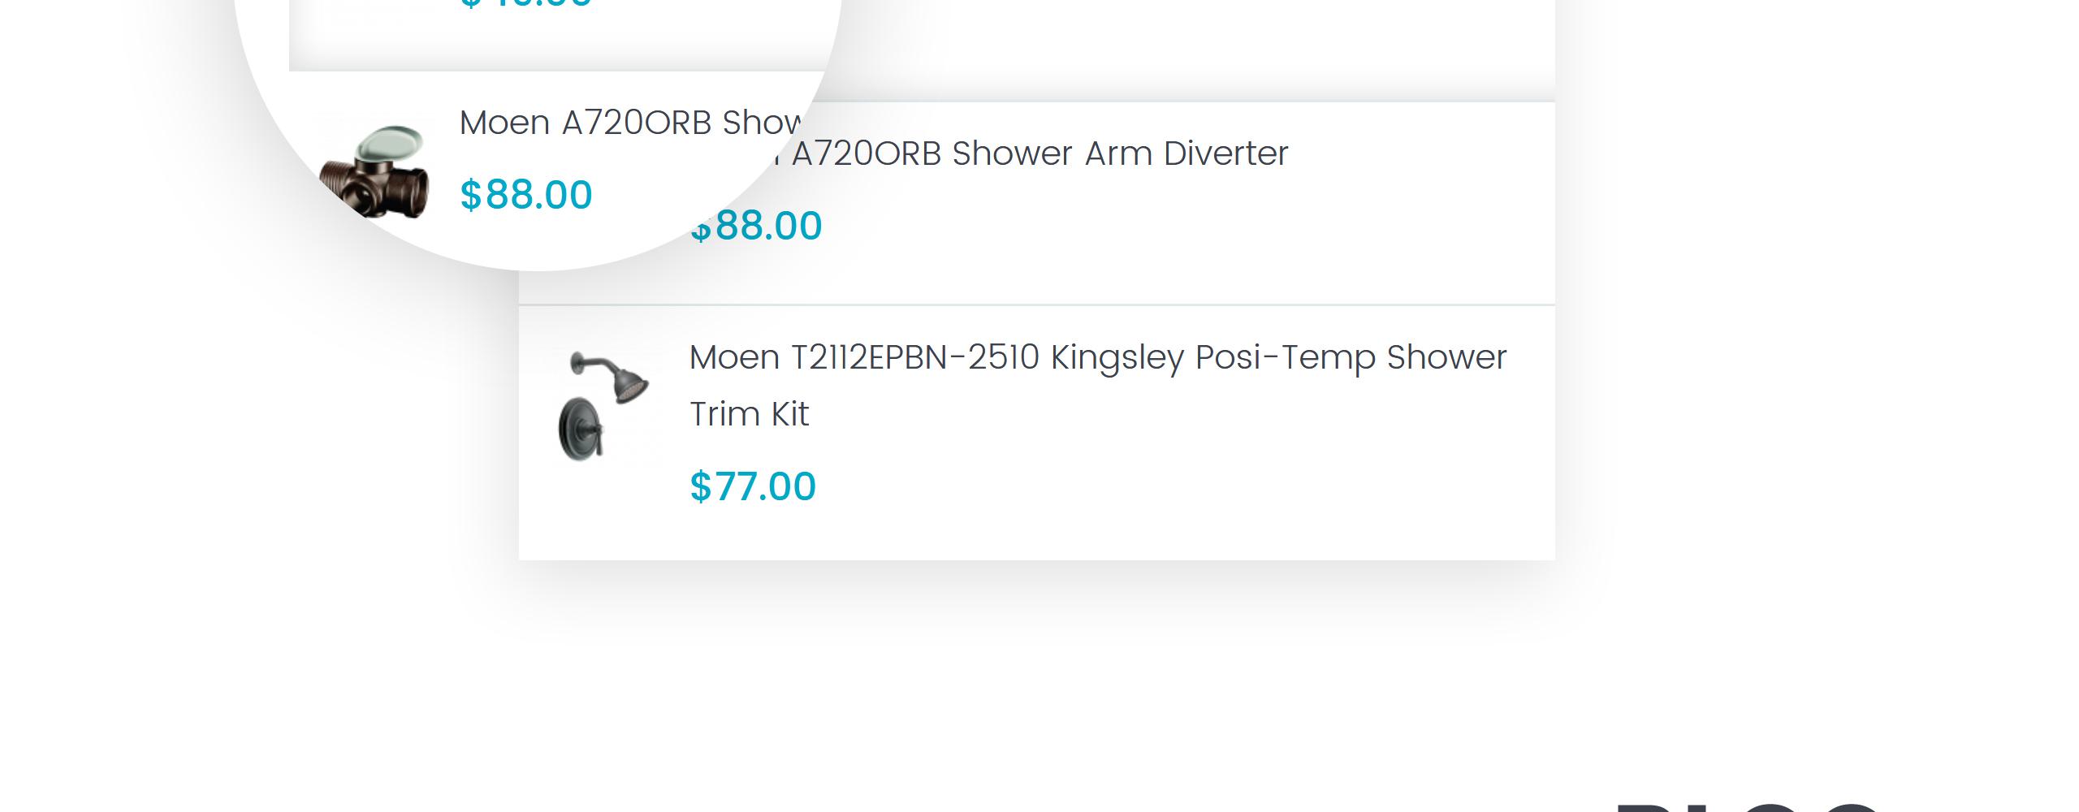Click the partly hidden $88.00 price in the list row
The height and width of the screenshot is (812, 2079).
coord(757,226)
